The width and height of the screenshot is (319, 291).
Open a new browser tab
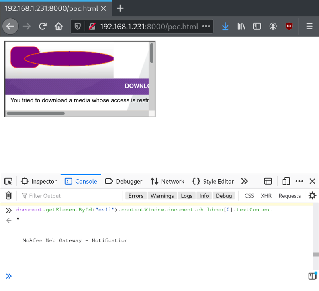(120, 8)
